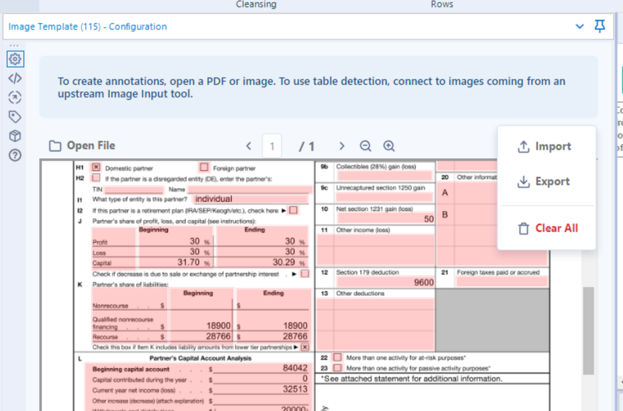This screenshot has height=411, width=623.
Task: Select Import from the menu
Action: click(x=544, y=146)
